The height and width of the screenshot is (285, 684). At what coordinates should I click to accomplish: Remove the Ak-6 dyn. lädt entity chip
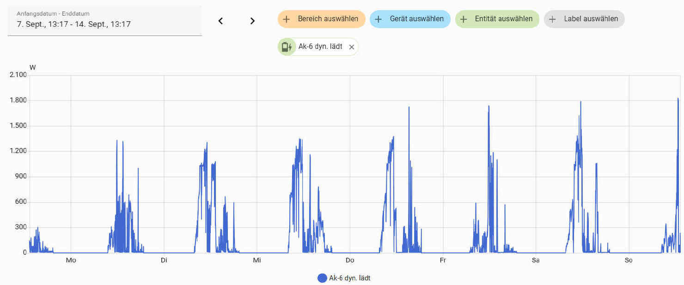coord(351,47)
